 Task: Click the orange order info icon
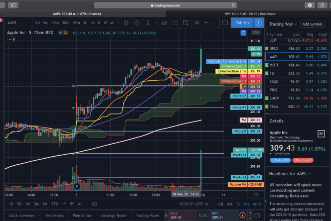pyautogui.click(x=242, y=215)
